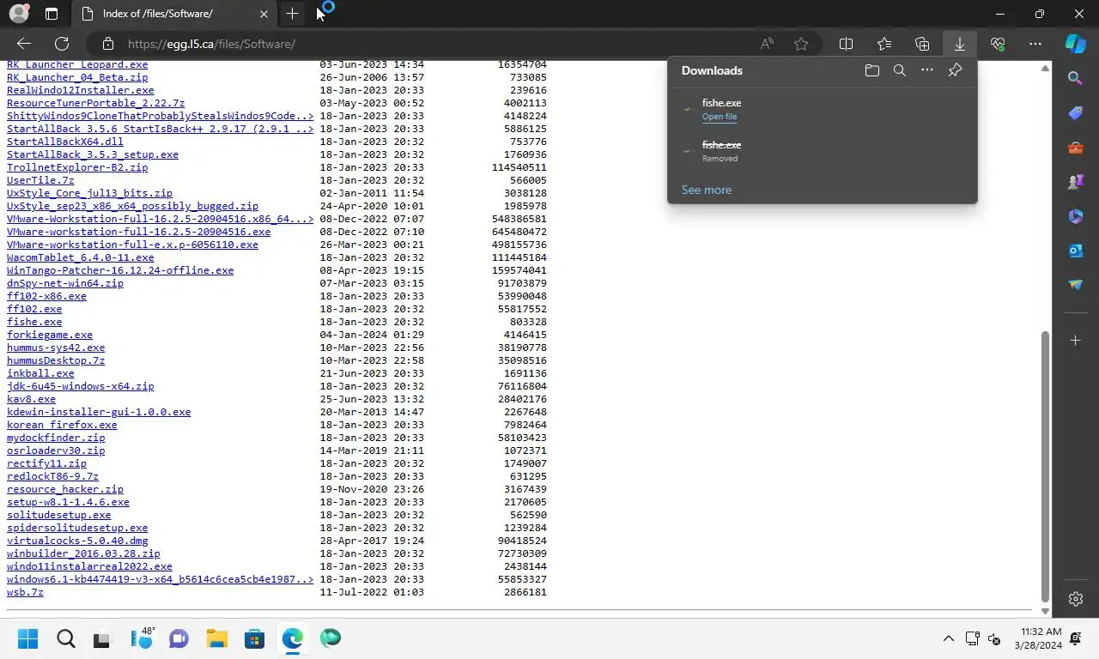Open Microsoft Store from taskbar
The width and height of the screenshot is (1099, 659).
coord(254,638)
